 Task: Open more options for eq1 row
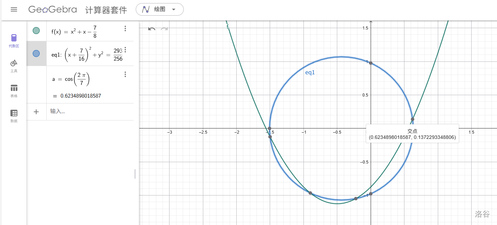point(126,50)
